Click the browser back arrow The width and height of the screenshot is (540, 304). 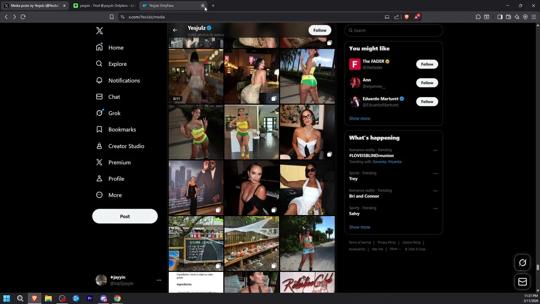(6, 17)
